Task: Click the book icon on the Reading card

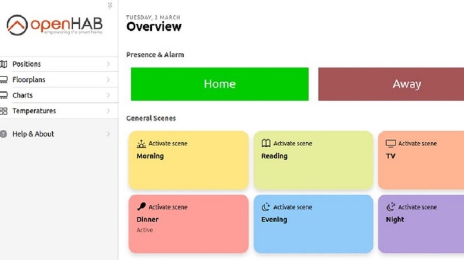Action: [266, 144]
